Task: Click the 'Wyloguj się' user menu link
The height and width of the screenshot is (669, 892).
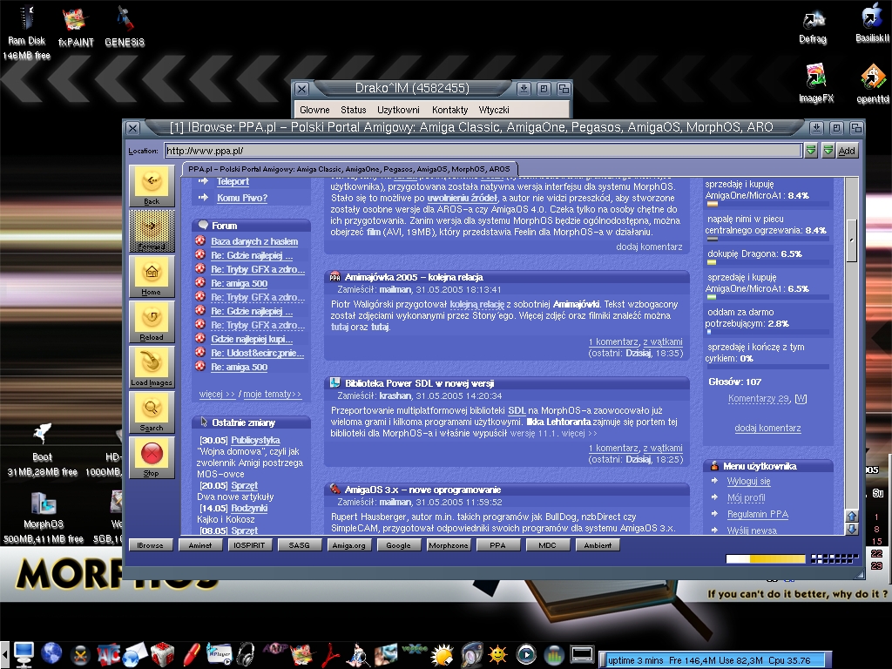Action: 748,481
